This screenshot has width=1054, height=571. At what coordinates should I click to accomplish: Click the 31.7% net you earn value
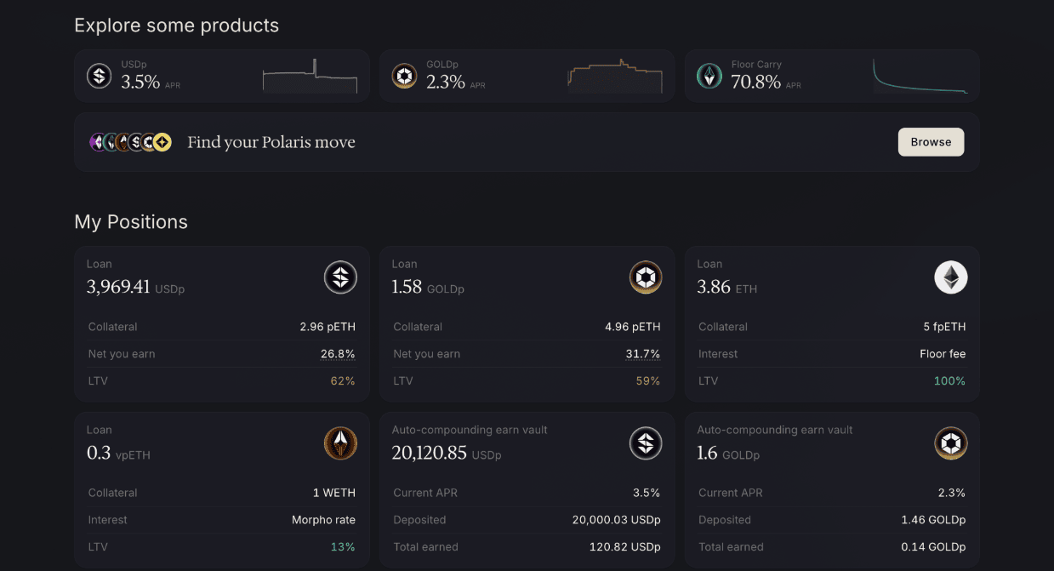[x=643, y=354]
